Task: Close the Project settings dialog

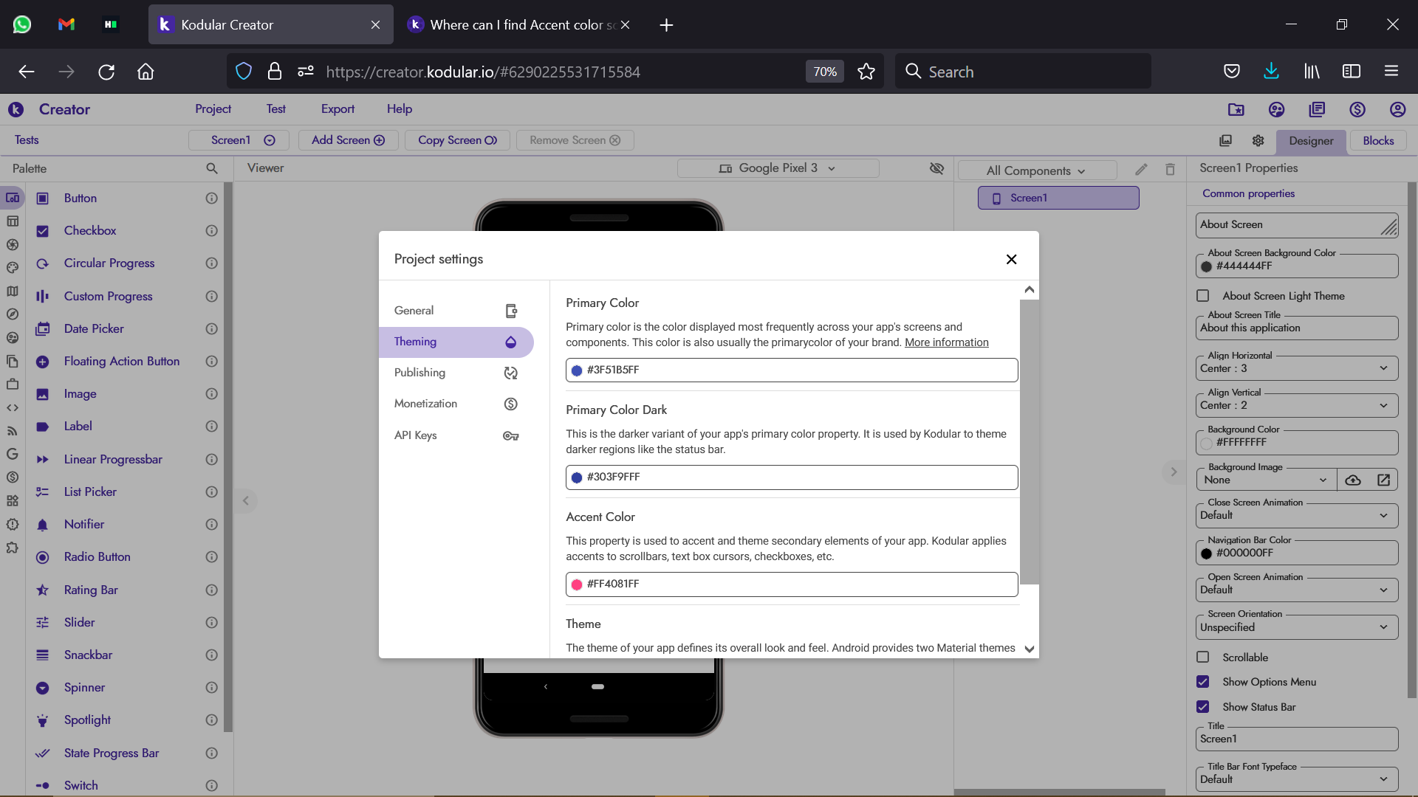Action: point(1011,259)
